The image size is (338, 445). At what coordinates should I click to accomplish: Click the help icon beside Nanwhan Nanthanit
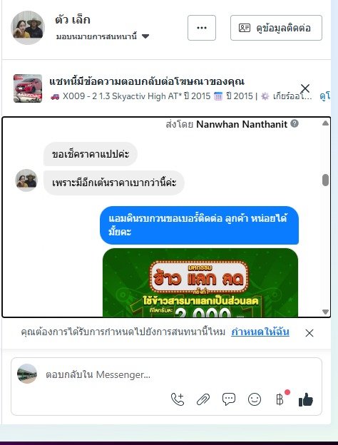pos(295,124)
